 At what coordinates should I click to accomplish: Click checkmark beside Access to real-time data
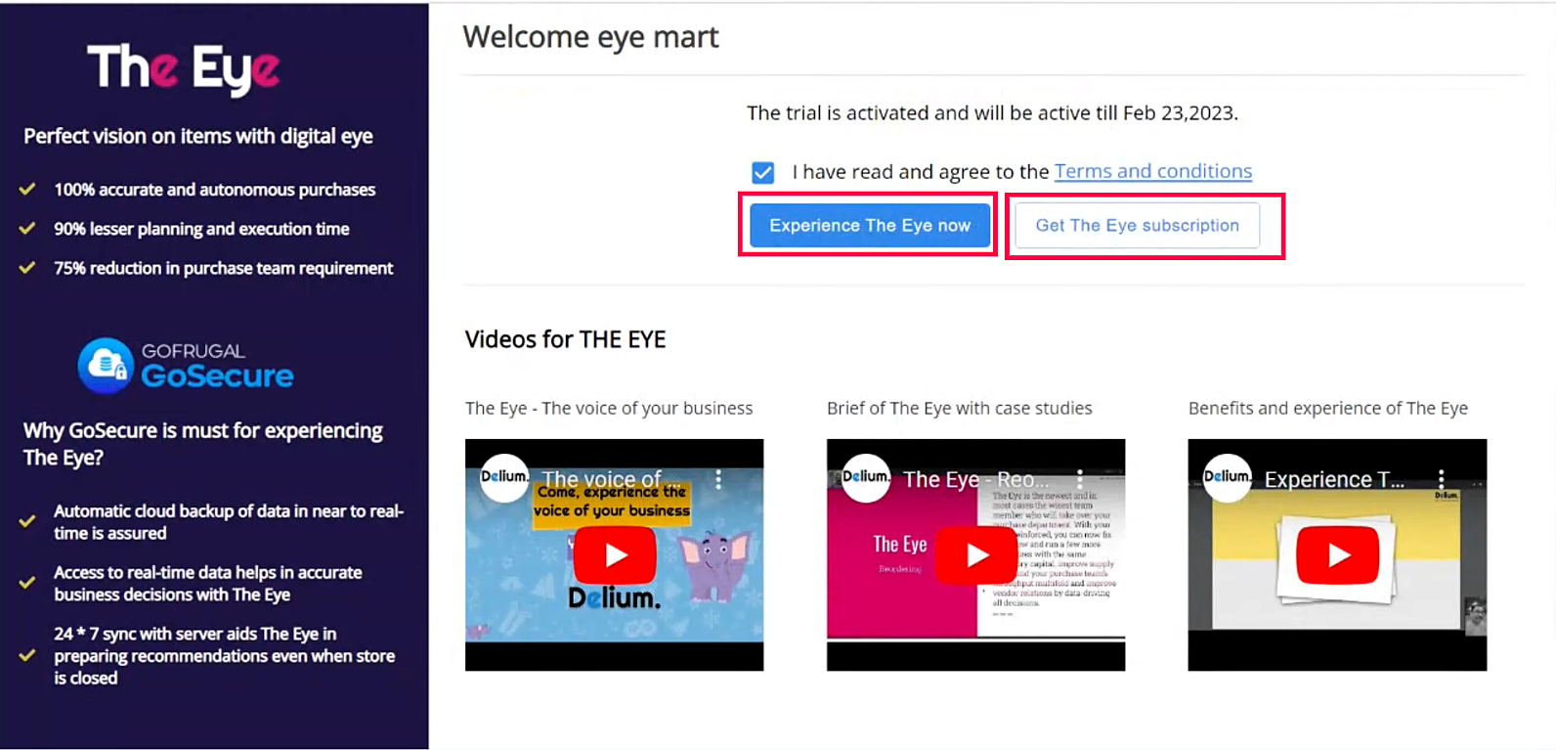point(27,583)
